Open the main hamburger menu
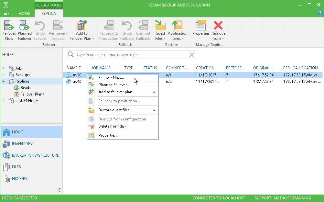The width and height of the screenshot is (324, 202). 6,14
